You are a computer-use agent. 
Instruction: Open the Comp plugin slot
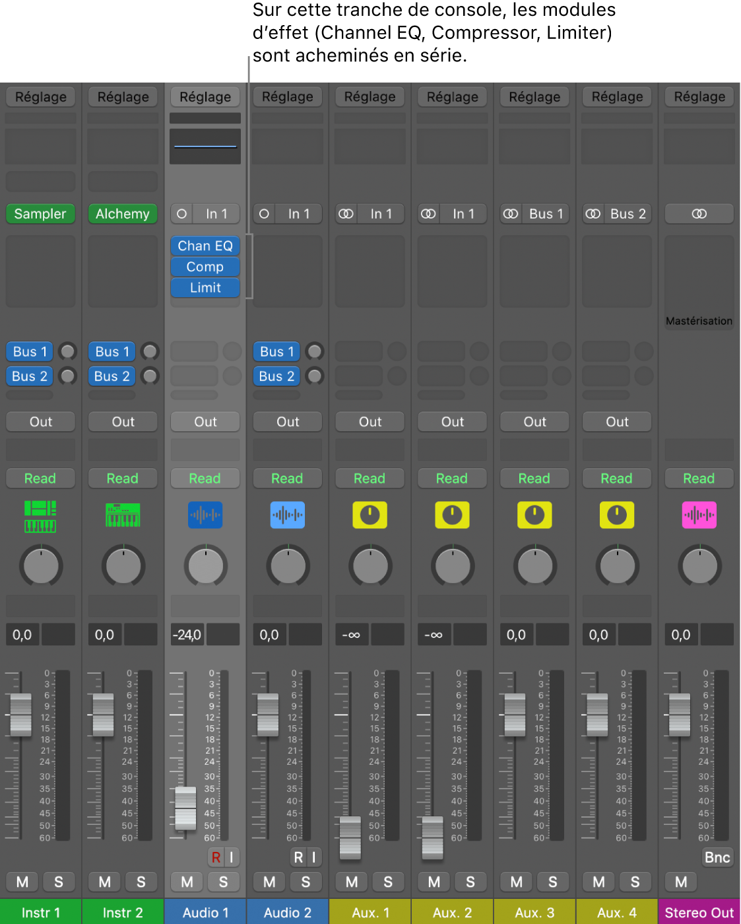tap(205, 266)
